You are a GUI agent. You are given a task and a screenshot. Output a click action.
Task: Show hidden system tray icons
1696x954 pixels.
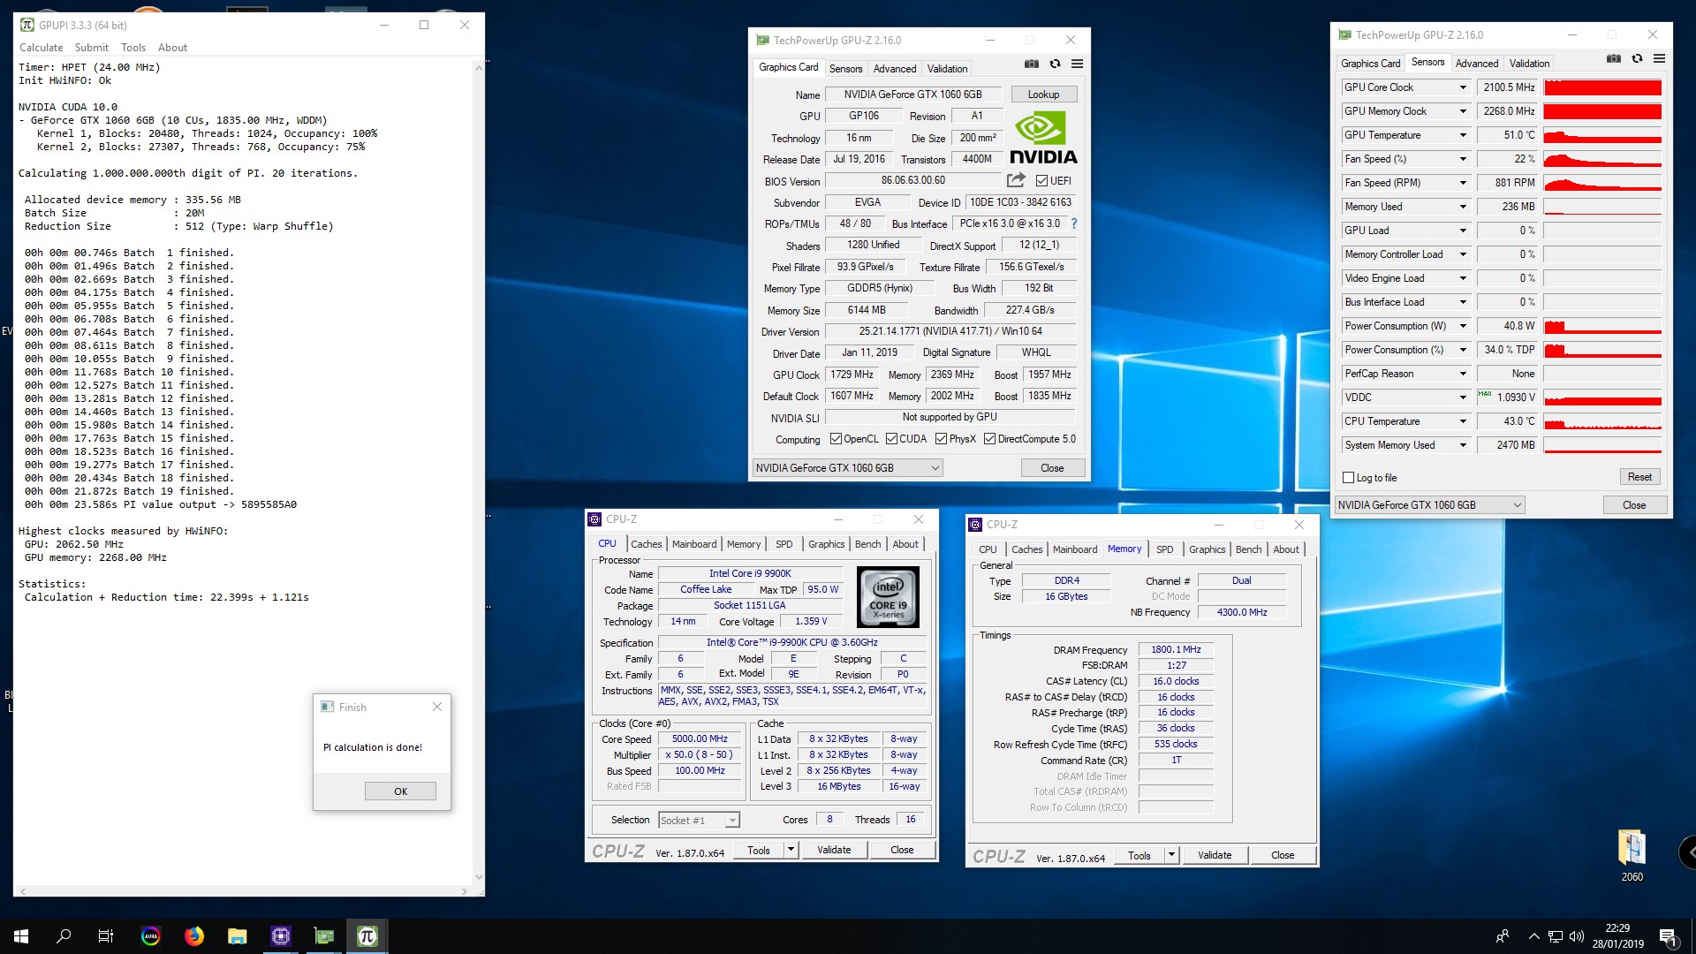click(x=1533, y=936)
